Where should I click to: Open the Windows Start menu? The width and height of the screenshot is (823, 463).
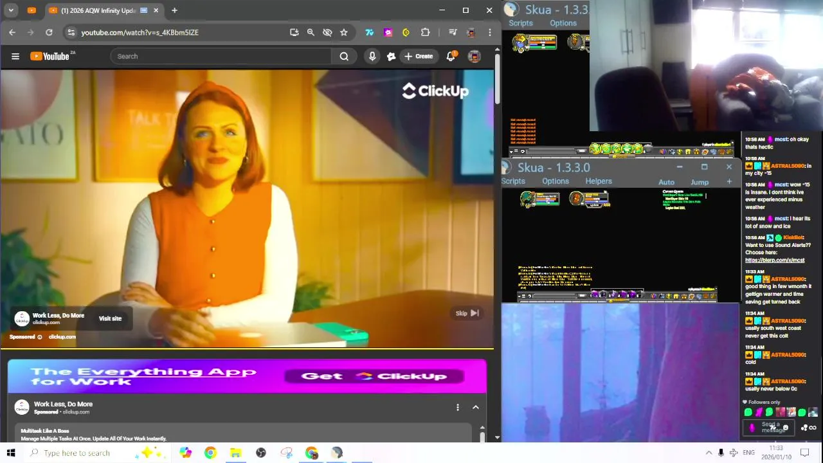click(11, 453)
